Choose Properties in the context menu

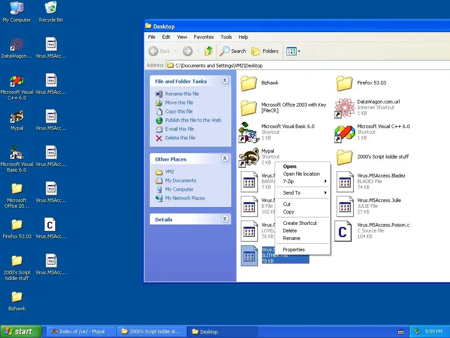pos(303,250)
